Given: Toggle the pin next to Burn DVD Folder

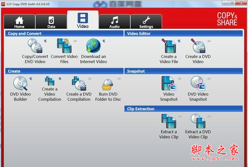Looking at the screenshot, I should tap(119, 78).
